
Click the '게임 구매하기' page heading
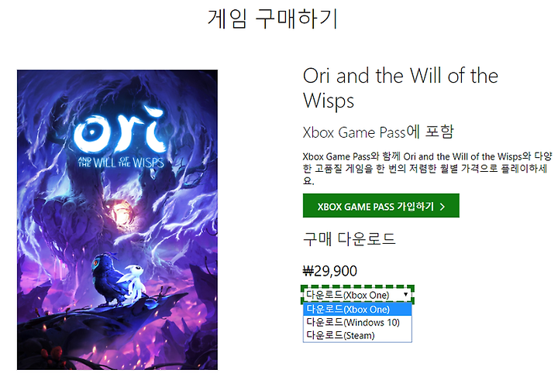[273, 19]
